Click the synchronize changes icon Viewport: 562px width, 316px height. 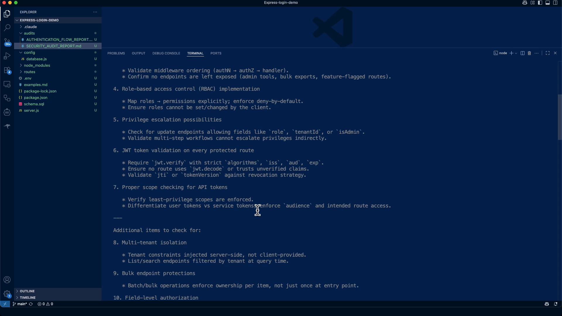(31, 304)
